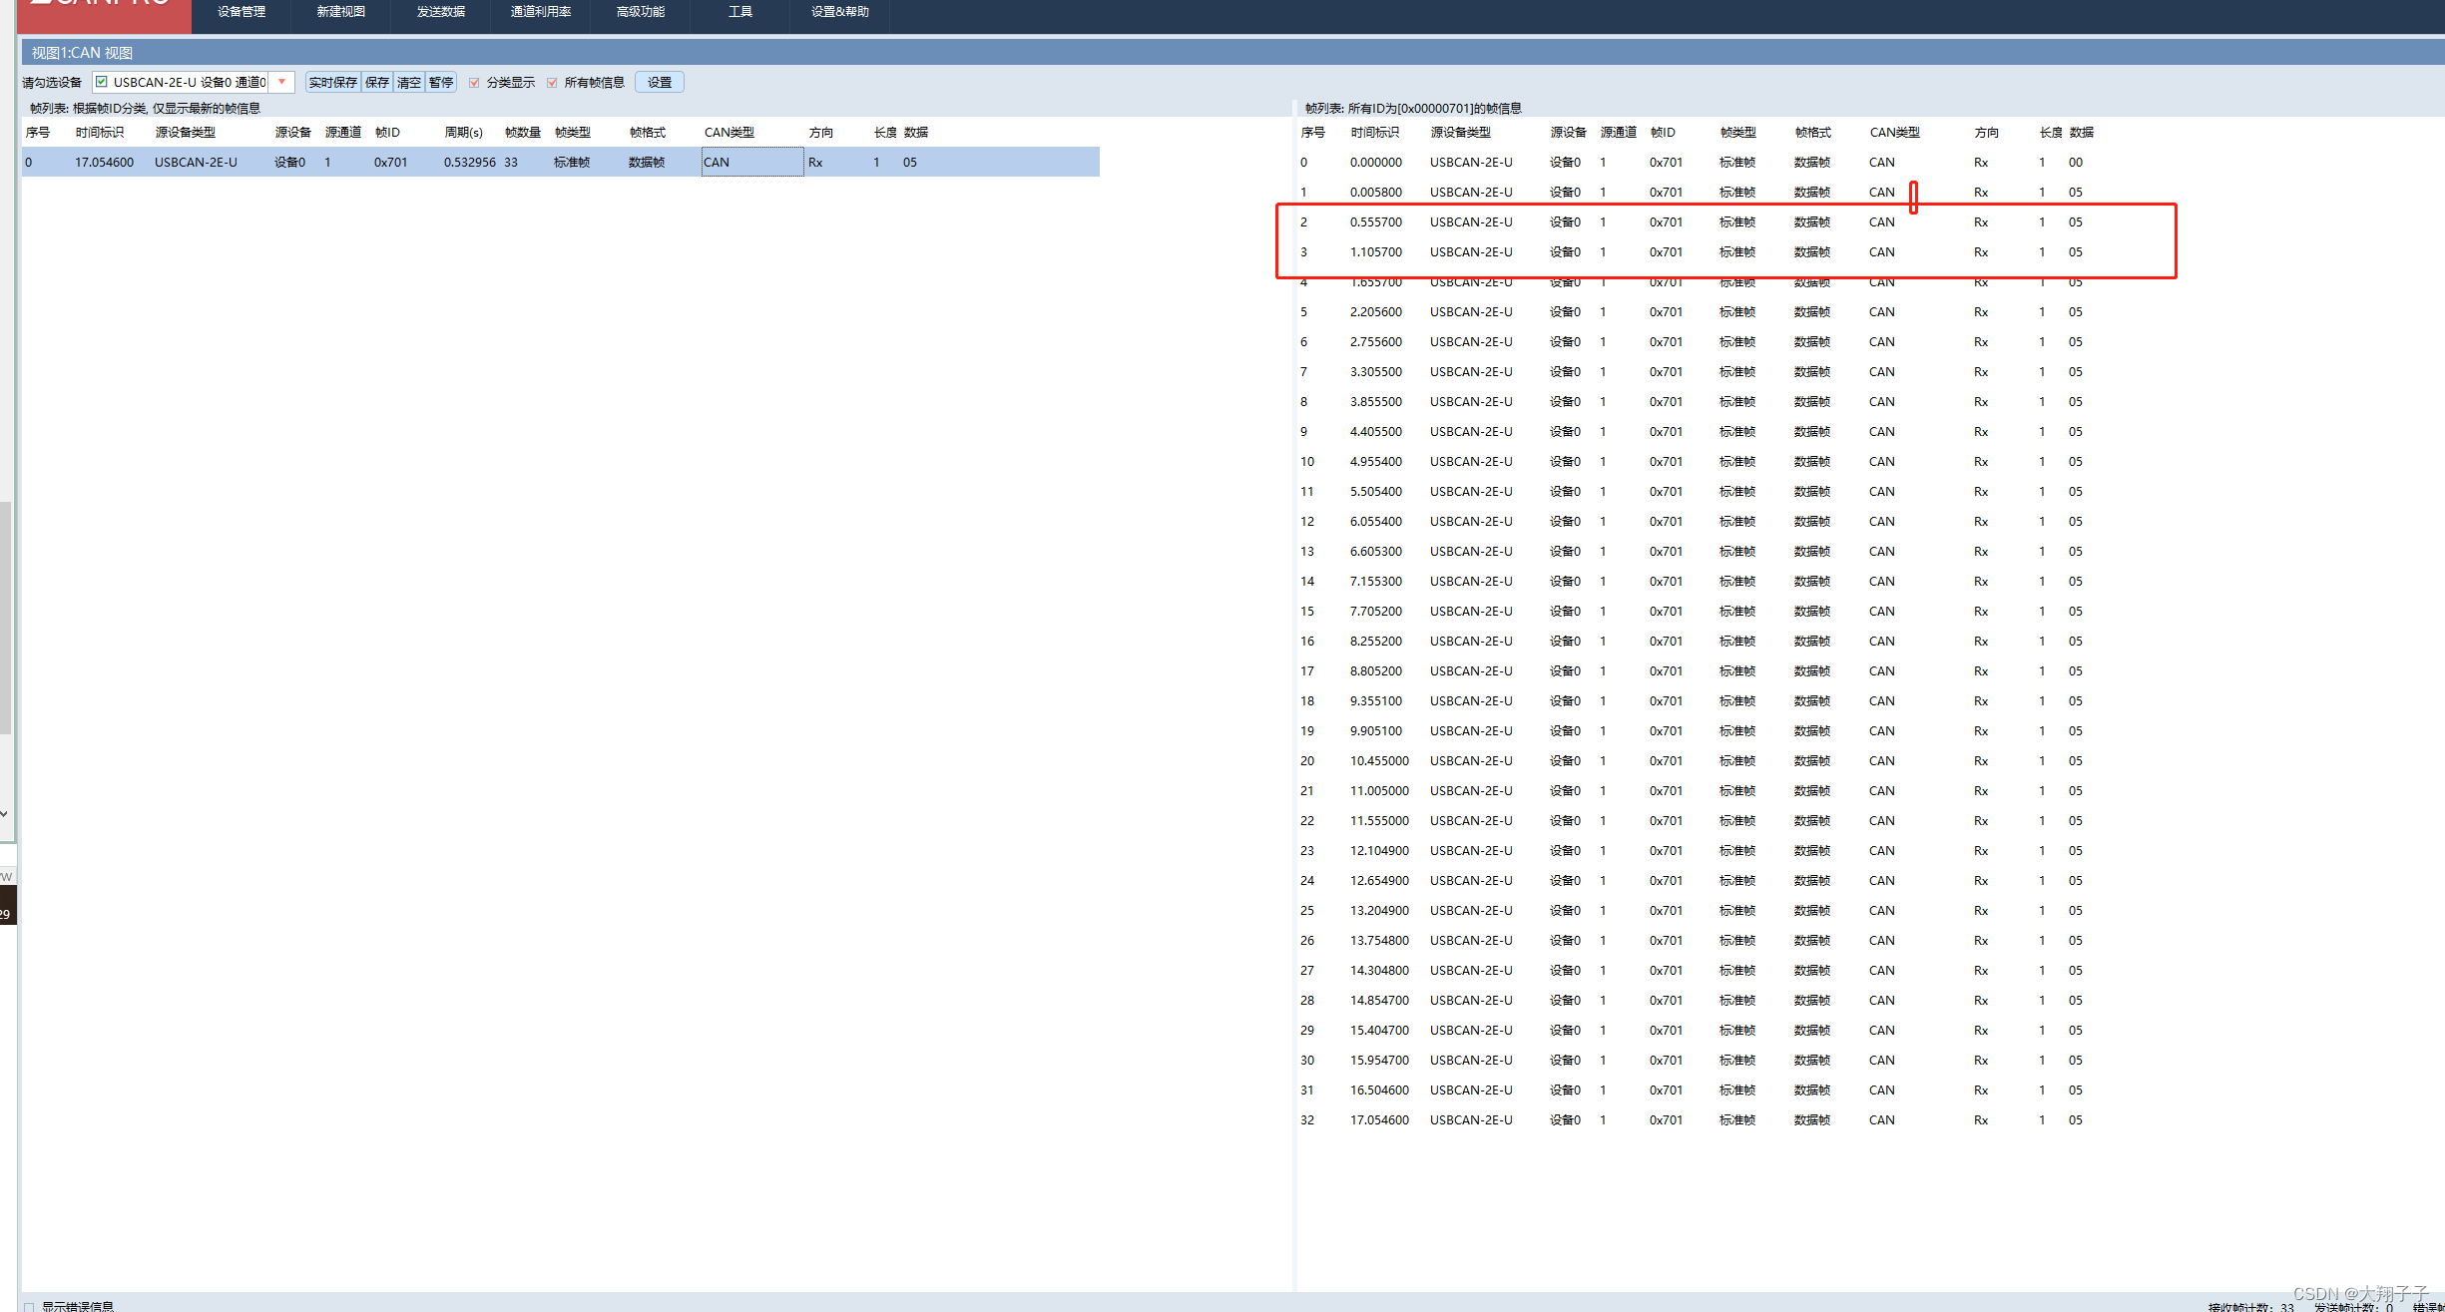Toggle the 分类显示 checkbox
Screen dimensions: 2445x1312
point(474,83)
